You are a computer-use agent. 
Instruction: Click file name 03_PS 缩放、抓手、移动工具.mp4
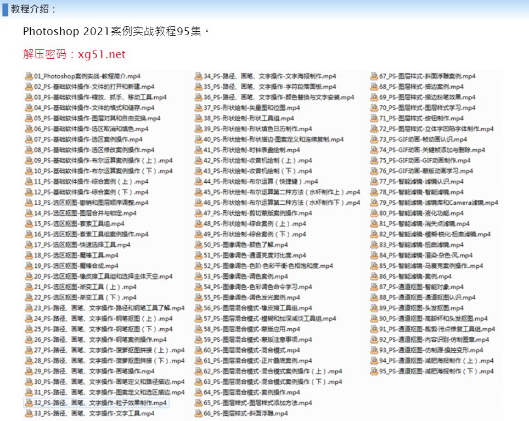pos(100,97)
